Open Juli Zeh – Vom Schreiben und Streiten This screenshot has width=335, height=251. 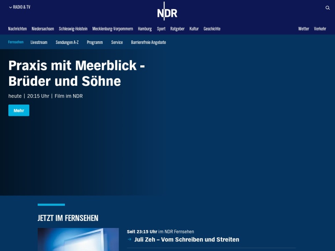(x=187, y=239)
